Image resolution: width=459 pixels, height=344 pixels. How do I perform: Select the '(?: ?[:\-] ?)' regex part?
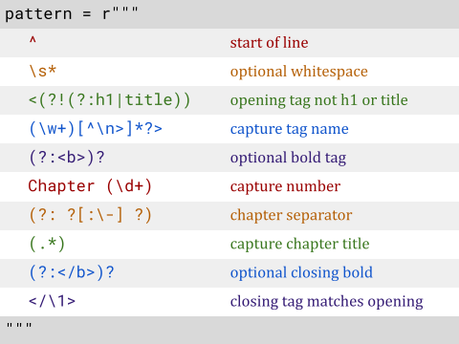click(90, 215)
